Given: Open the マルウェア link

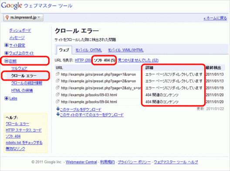Looking at the screenshot, I should [19, 68].
